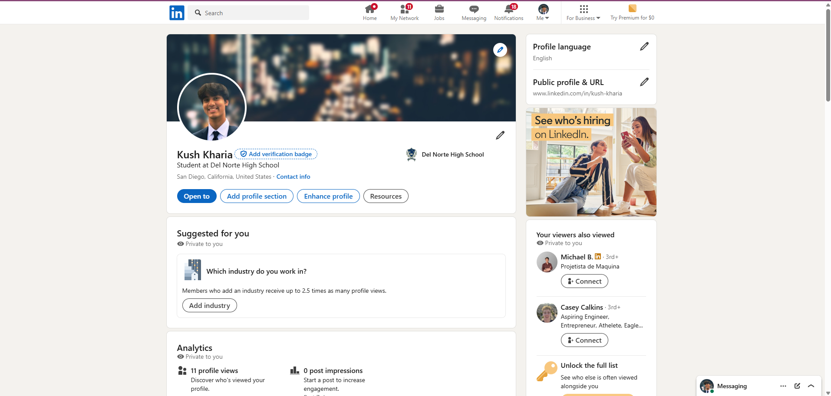831x396 pixels.
Task: Click the Unlock the full list key icon
Action: [x=547, y=371]
